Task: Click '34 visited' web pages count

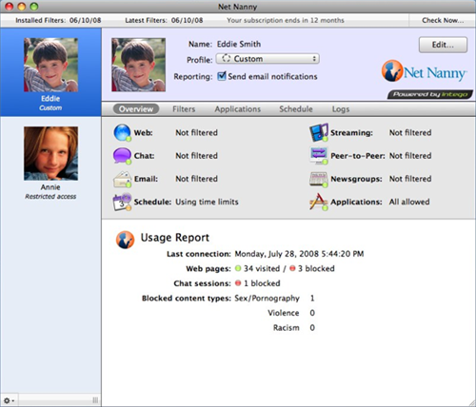Action: click(262, 268)
